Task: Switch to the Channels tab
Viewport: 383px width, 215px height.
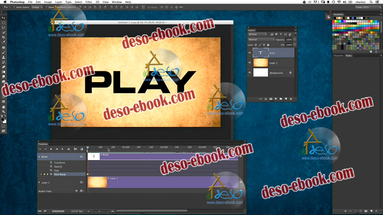Action: pyautogui.click(x=338, y=56)
